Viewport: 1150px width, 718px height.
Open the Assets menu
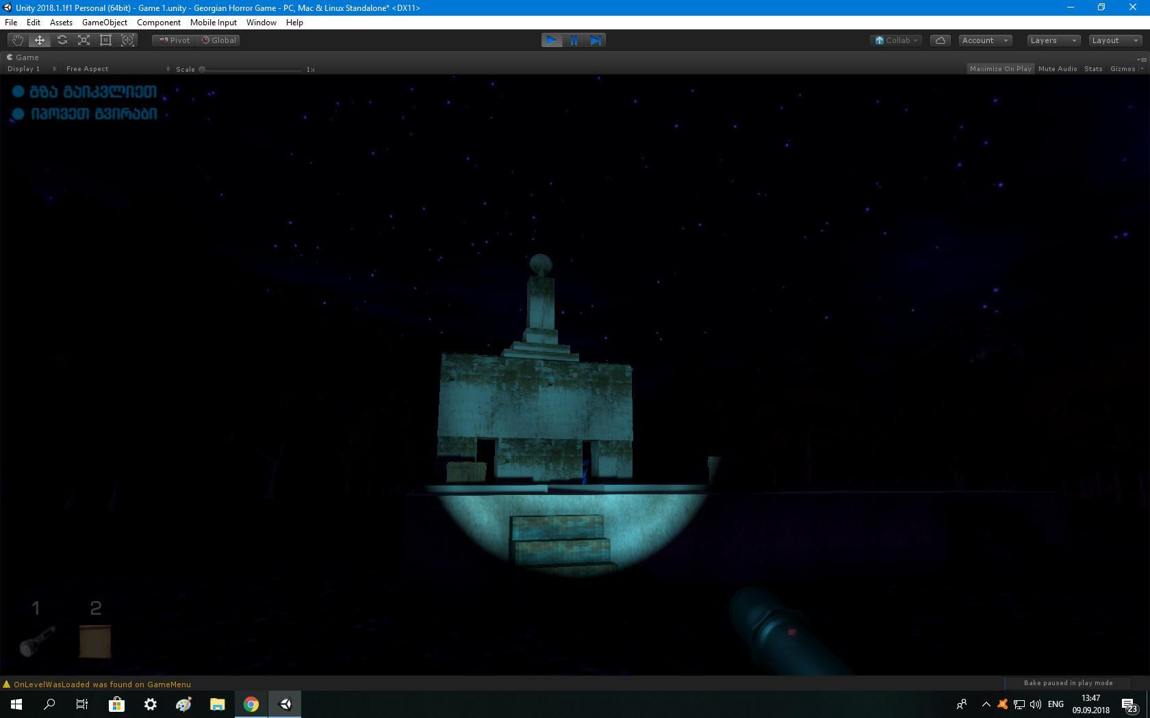pyautogui.click(x=61, y=23)
